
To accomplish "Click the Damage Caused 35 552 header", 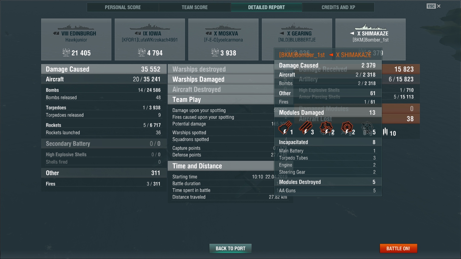I will 104,69.
